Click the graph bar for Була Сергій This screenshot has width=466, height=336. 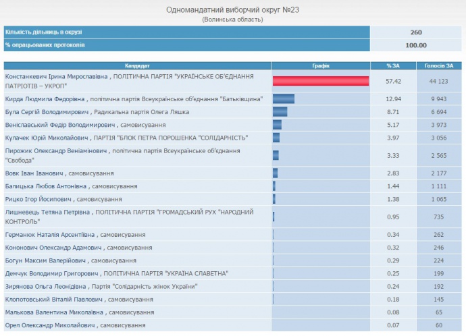tap(280, 111)
